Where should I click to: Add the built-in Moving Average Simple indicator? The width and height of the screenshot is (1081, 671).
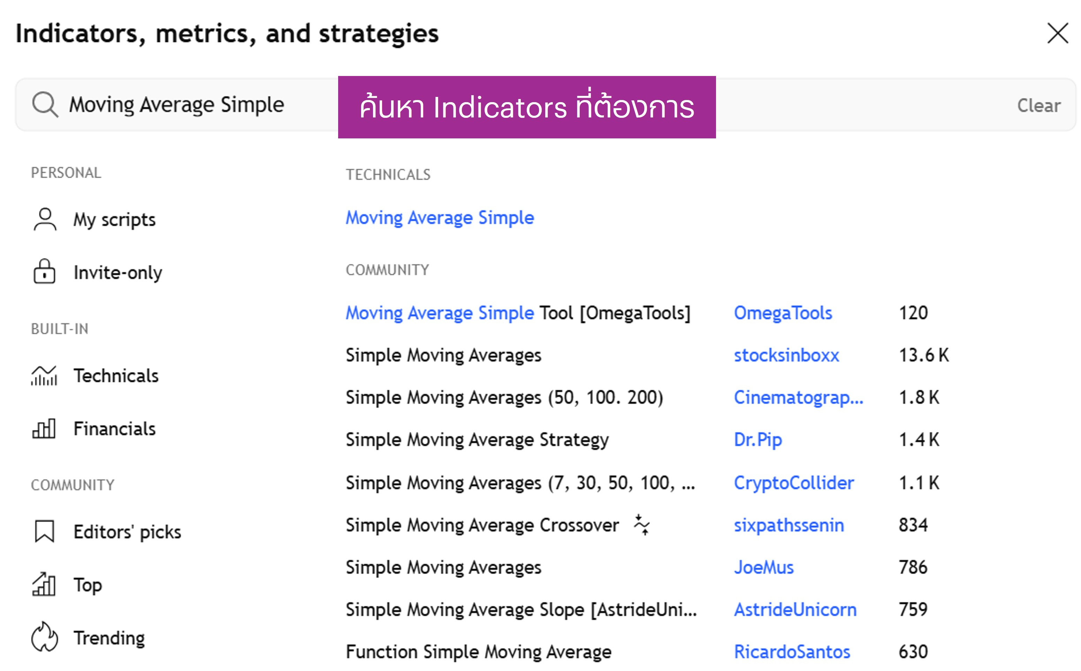(440, 218)
